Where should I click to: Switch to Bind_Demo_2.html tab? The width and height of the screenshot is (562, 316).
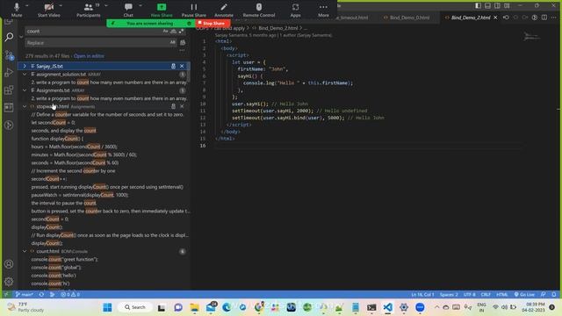(470, 18)
